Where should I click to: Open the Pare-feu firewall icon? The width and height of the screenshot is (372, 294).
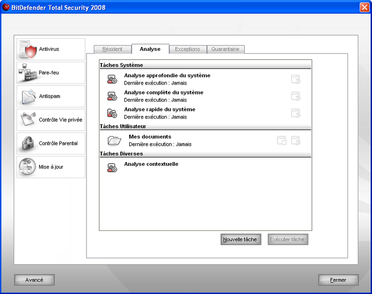click(x=28, y=73)
